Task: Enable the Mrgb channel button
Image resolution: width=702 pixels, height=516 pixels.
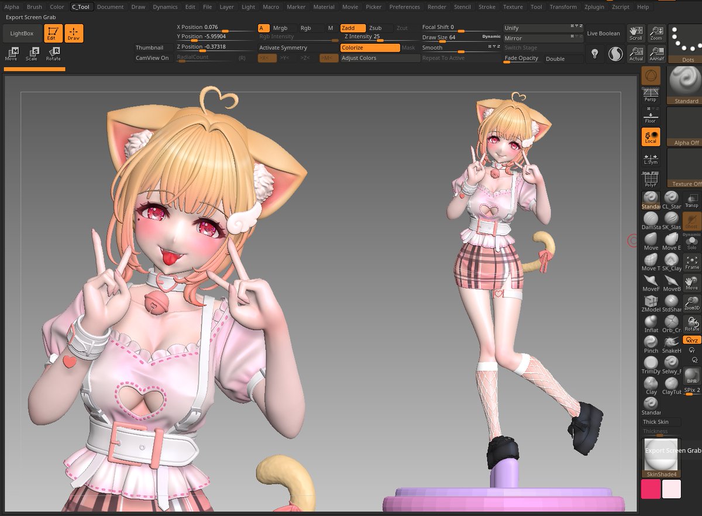Action: click(284, 28)
